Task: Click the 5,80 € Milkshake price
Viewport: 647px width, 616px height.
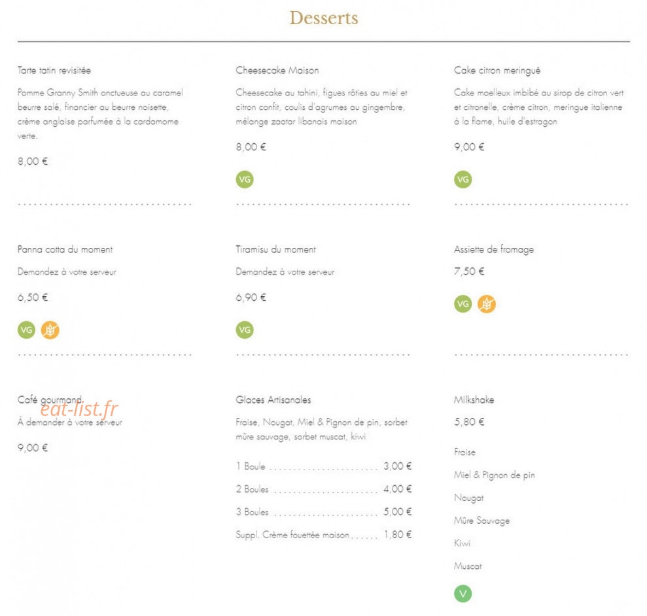Action: coord(469,422)
